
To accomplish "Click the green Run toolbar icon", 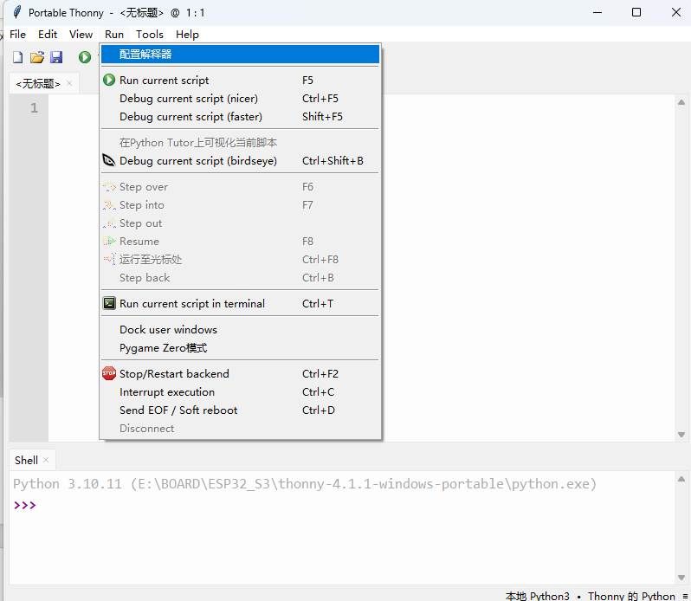I will (85, 57).
